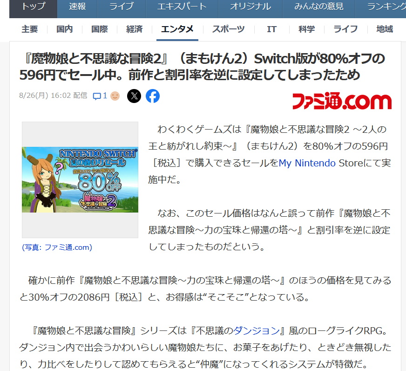
Task: Click the paragraph starting わくわくゲームズは
Action: pyautogui.click(x=269, y=155)
